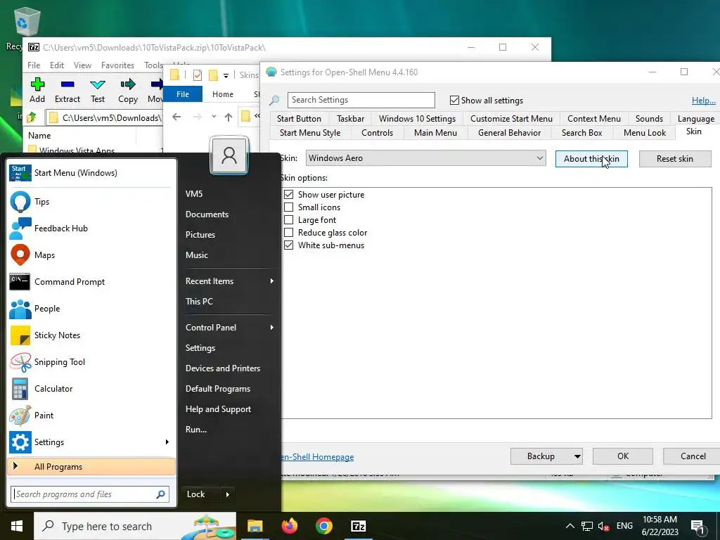Open File Explorer from the taskbar
The width and height of the screenshot is (720, 540).
click(255, 526)
